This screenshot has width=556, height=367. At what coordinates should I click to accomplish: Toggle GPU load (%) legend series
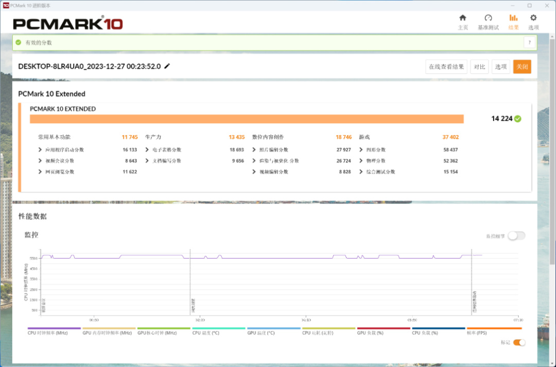(384, 331)
